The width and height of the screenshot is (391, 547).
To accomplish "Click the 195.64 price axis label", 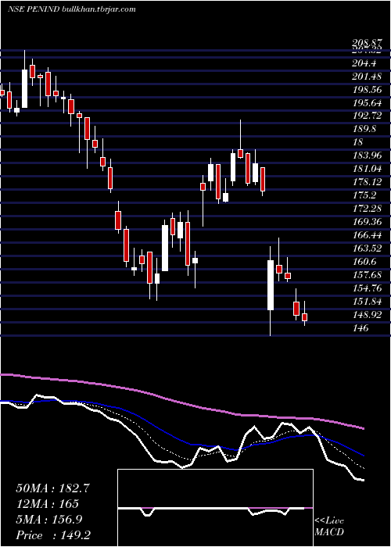I will click(x=367, y=103).
